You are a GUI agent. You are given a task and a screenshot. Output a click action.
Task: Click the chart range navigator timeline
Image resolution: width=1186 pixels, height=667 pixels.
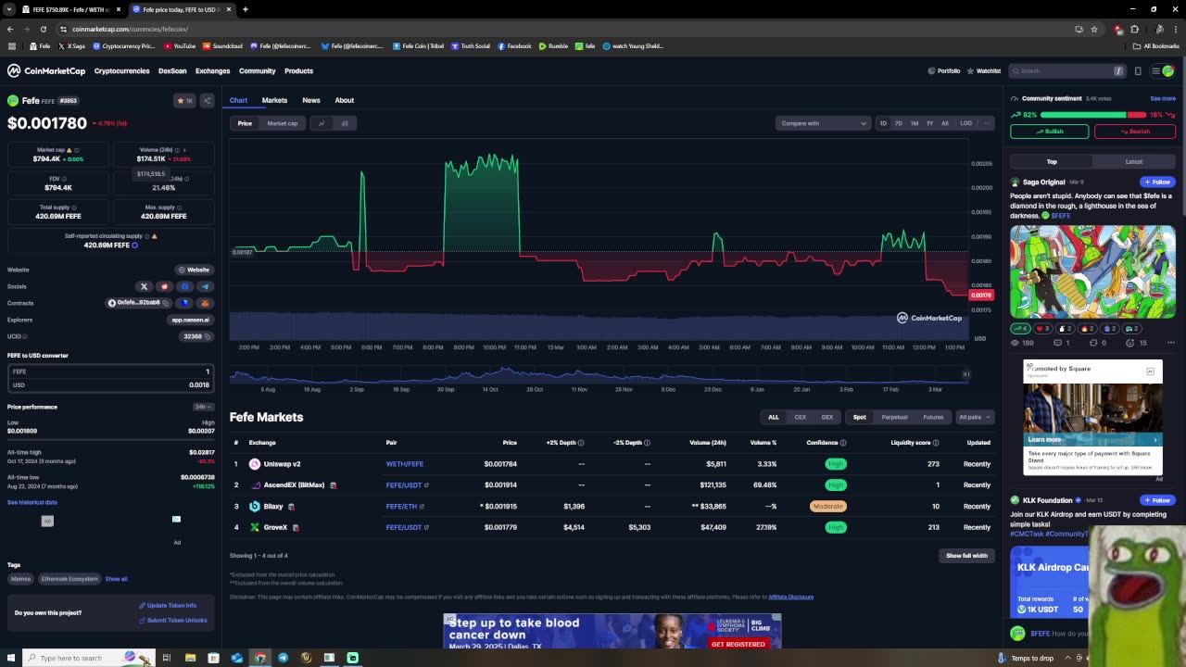click(x=599, y=375)
